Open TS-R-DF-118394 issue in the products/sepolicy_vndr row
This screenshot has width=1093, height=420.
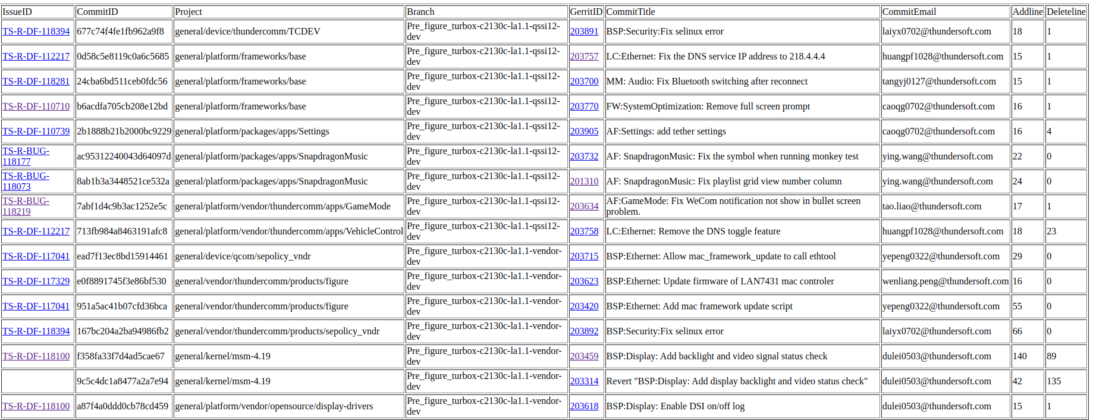pyautogui.click(x=36, y=331)
